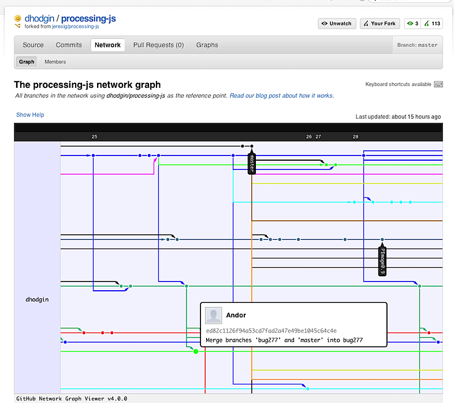Click the Andor author name in tooltip
454x407 pixels.
tap(236, 316)
